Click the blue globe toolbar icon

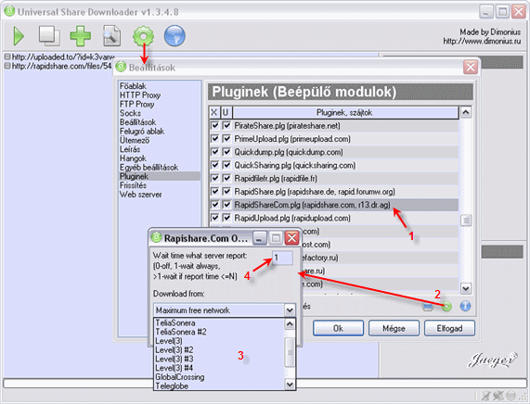175,36
